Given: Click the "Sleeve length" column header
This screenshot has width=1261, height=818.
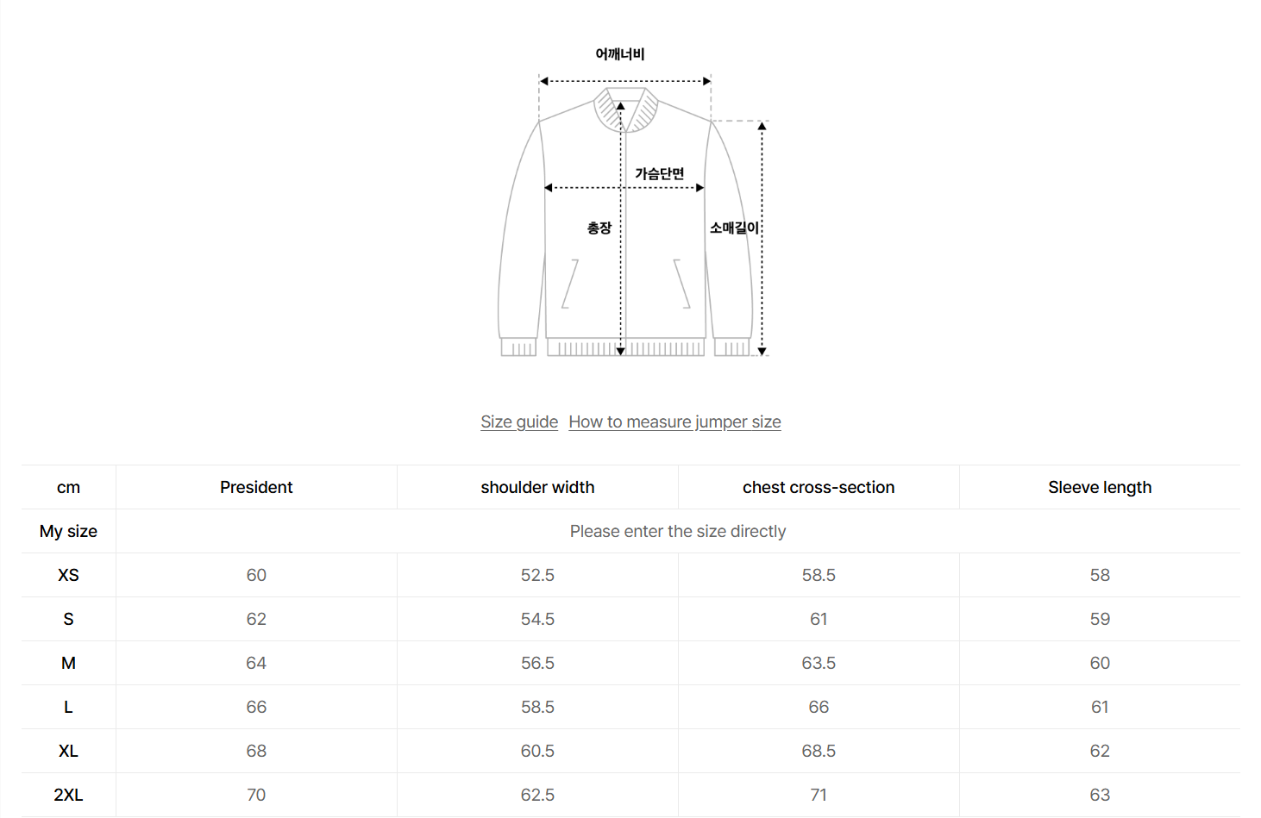Looking at the screenshot, I should (x=1100, y=487).
